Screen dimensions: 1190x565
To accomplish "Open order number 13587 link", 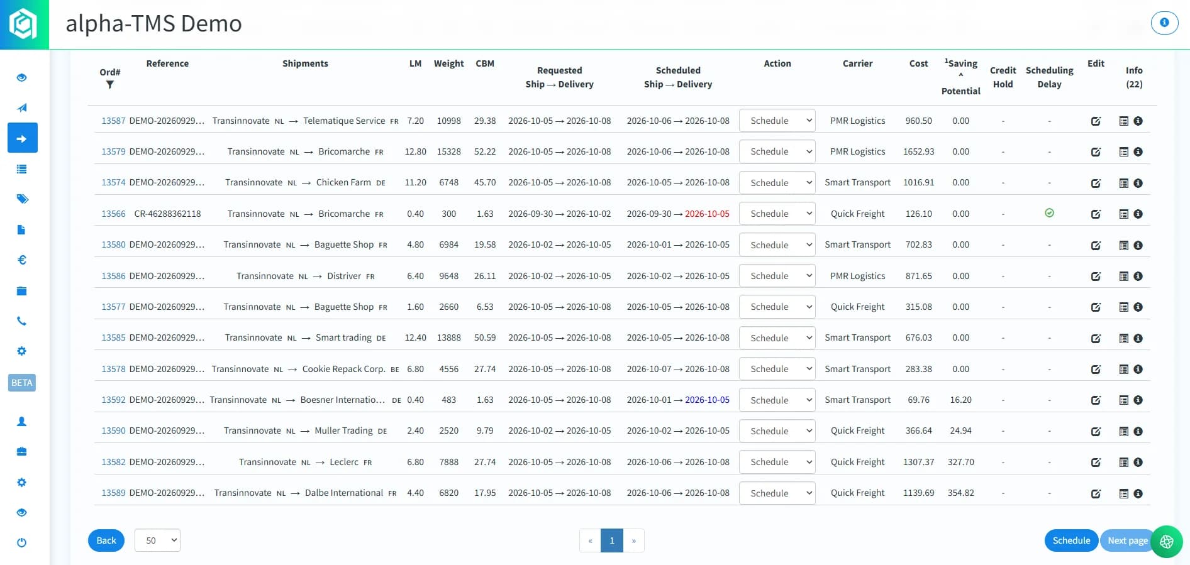I will click(x=113, y=121).
